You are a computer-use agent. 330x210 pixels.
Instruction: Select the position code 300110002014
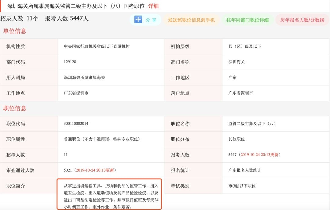pyautogui.click(x=76, y=124)
